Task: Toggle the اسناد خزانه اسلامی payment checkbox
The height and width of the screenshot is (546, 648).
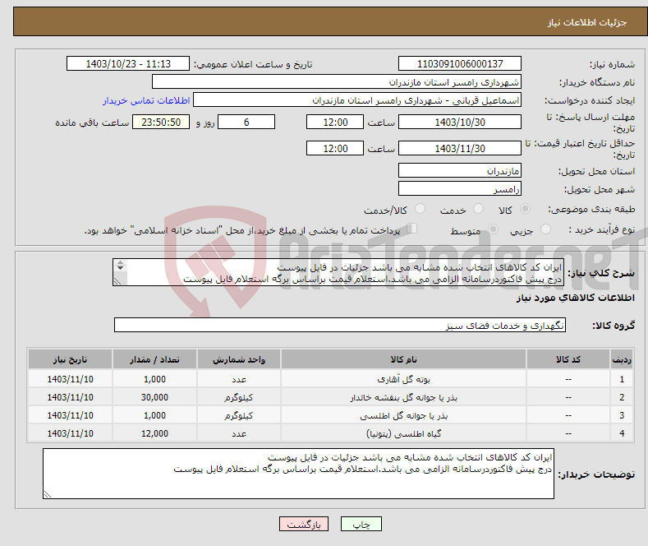Action: click(412, 228)
